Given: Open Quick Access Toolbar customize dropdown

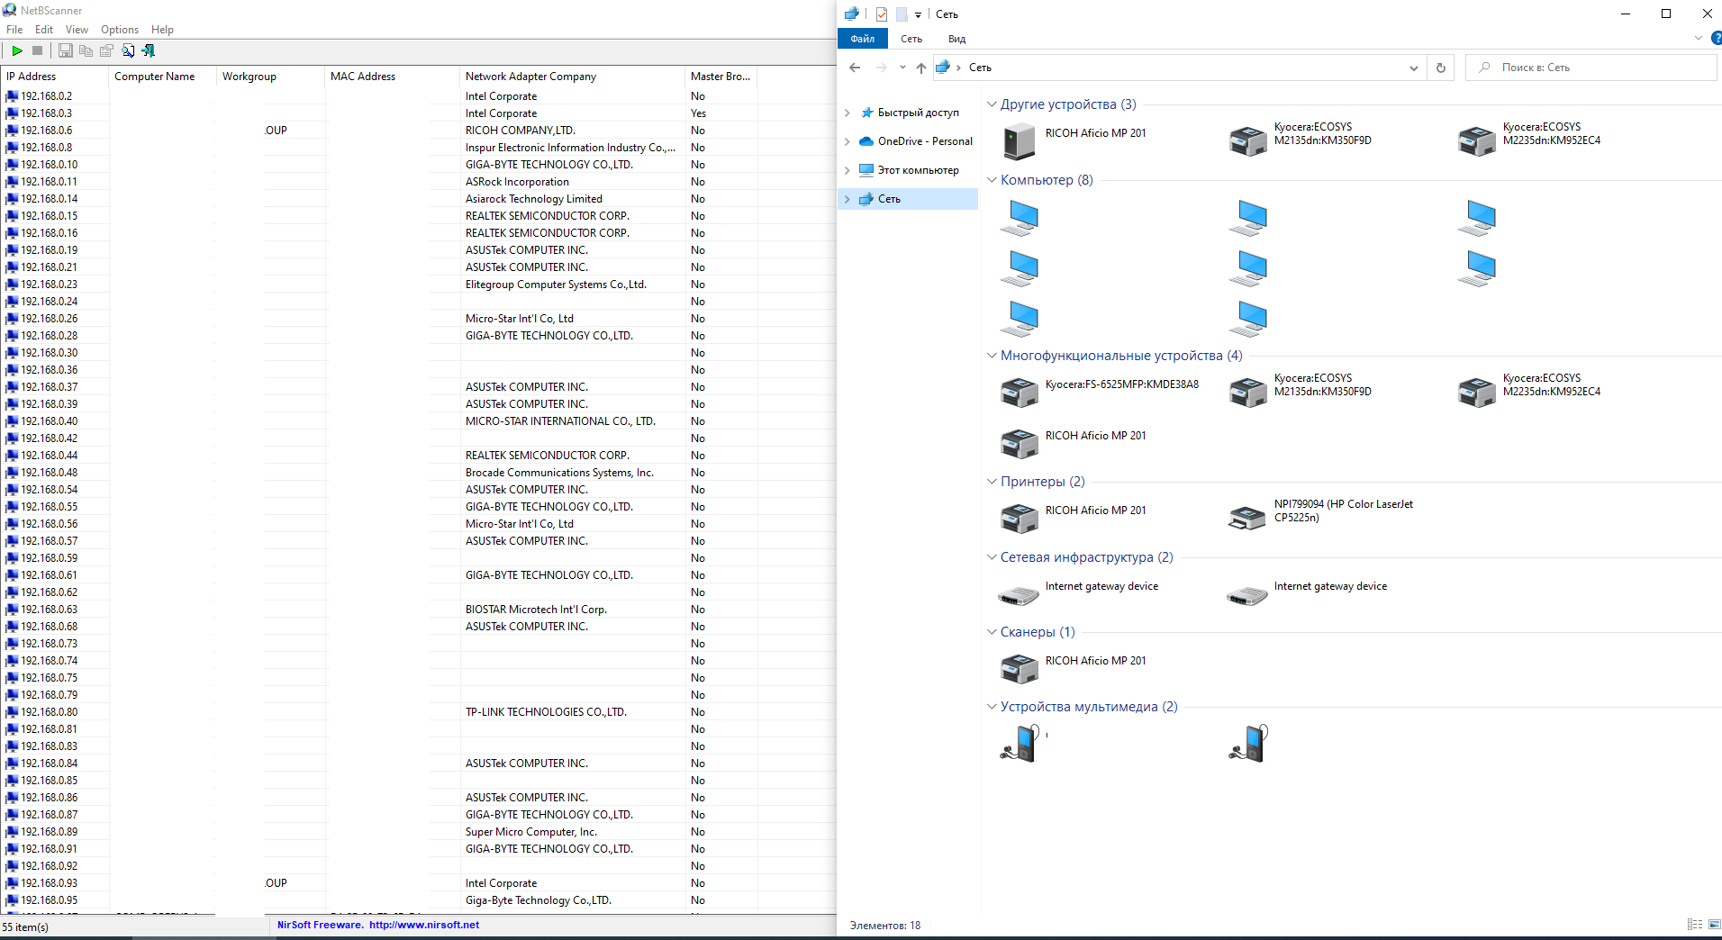Looking at the screenshot, I should [918, 14].
